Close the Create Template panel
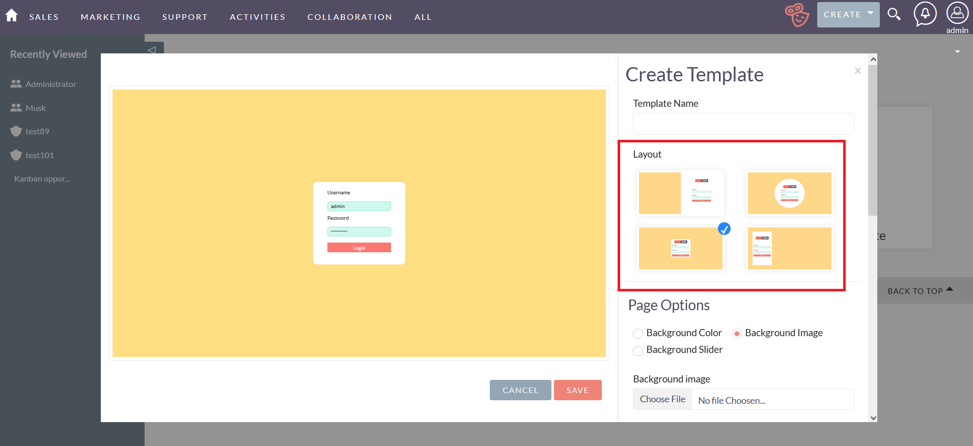The image size is (973, 446). tap(858, 71)
